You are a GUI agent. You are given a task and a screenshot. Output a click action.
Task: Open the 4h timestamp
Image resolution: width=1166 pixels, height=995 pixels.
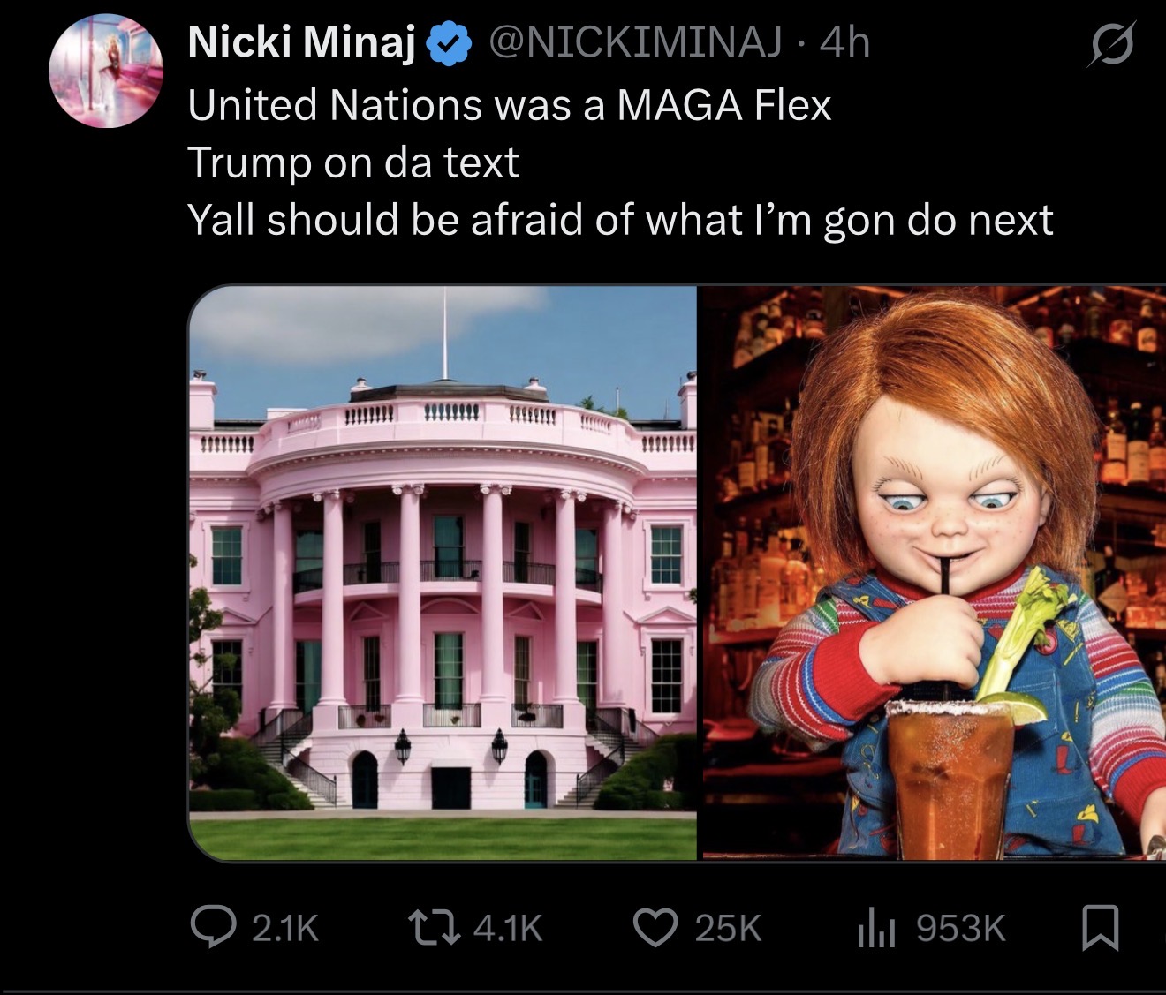(844, 42)
